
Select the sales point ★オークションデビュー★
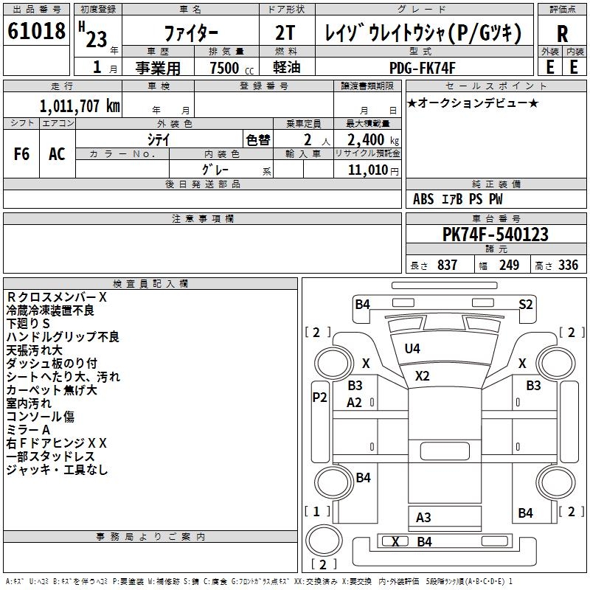point(473,103)
